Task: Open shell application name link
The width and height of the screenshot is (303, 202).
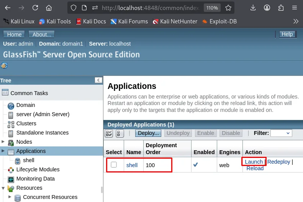Action: (x=132, y=165)
